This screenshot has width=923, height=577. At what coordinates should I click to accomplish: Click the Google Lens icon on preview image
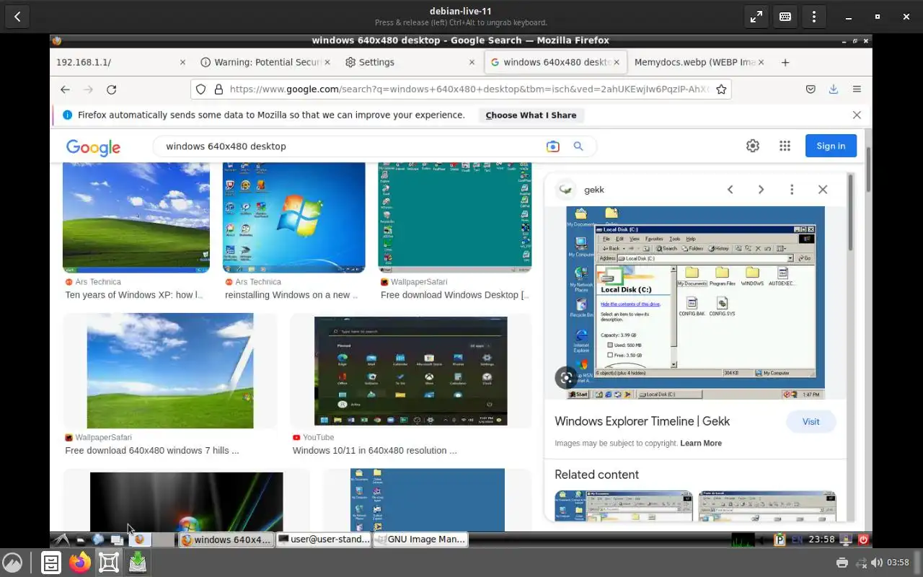[566, 377]
